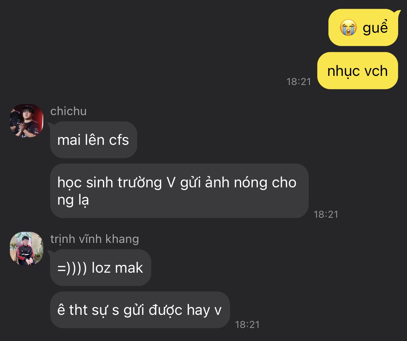Screen dimensions: 407x341
Task: Open trịnh vĩnh khang's avatar
Action: tap(26, 248)
